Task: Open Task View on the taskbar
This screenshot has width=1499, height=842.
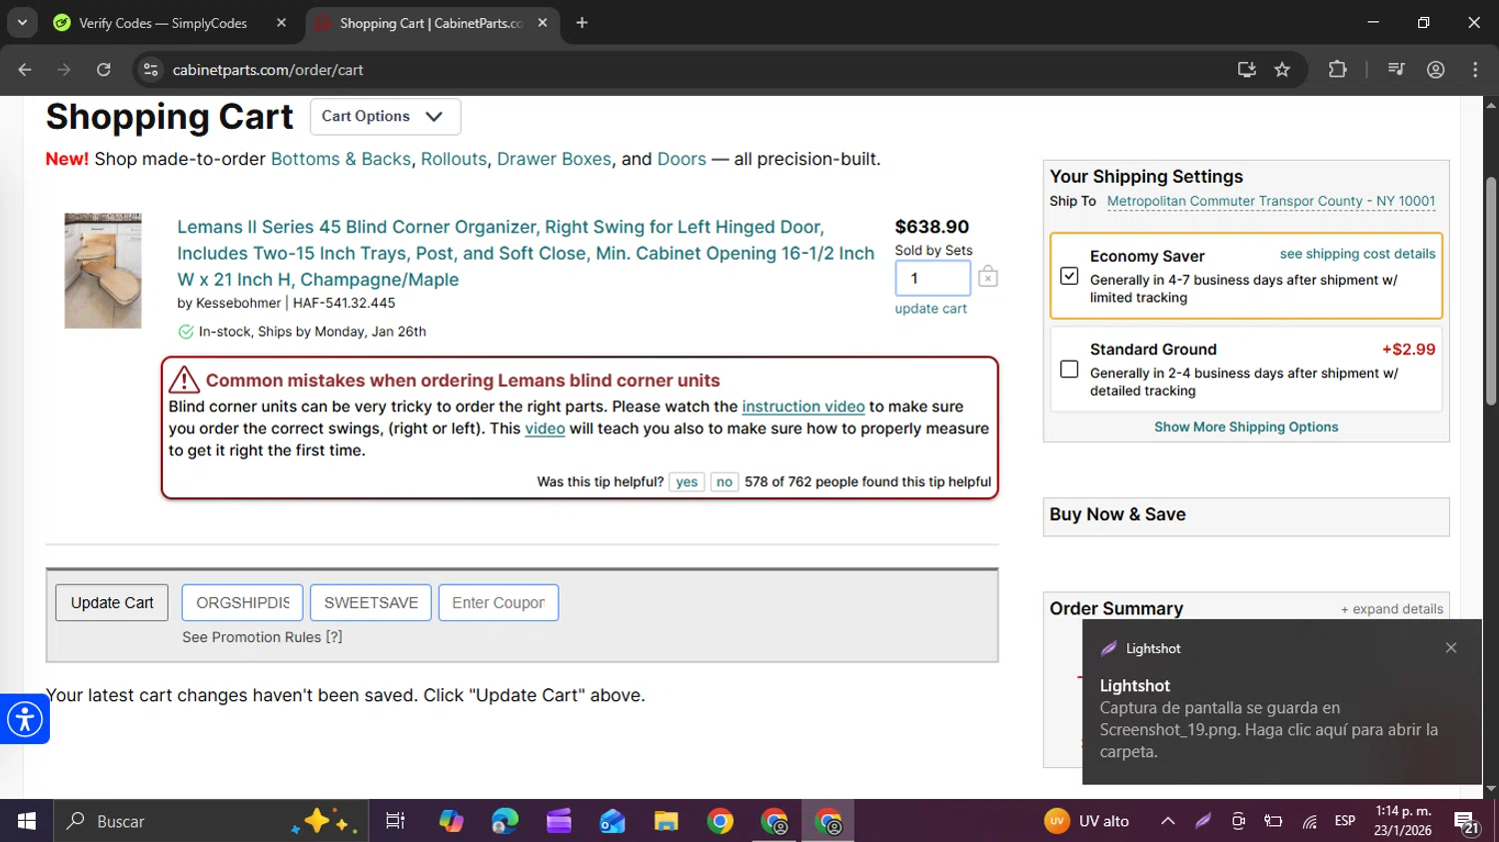Action: click(396, 821)
